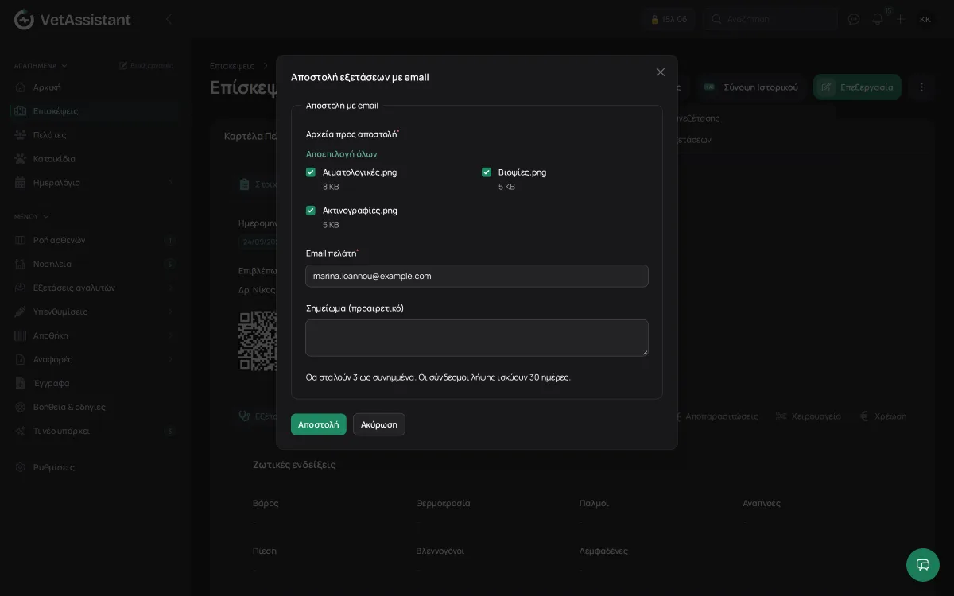Open the Πελάτες people icon

(x=20, y=135)
